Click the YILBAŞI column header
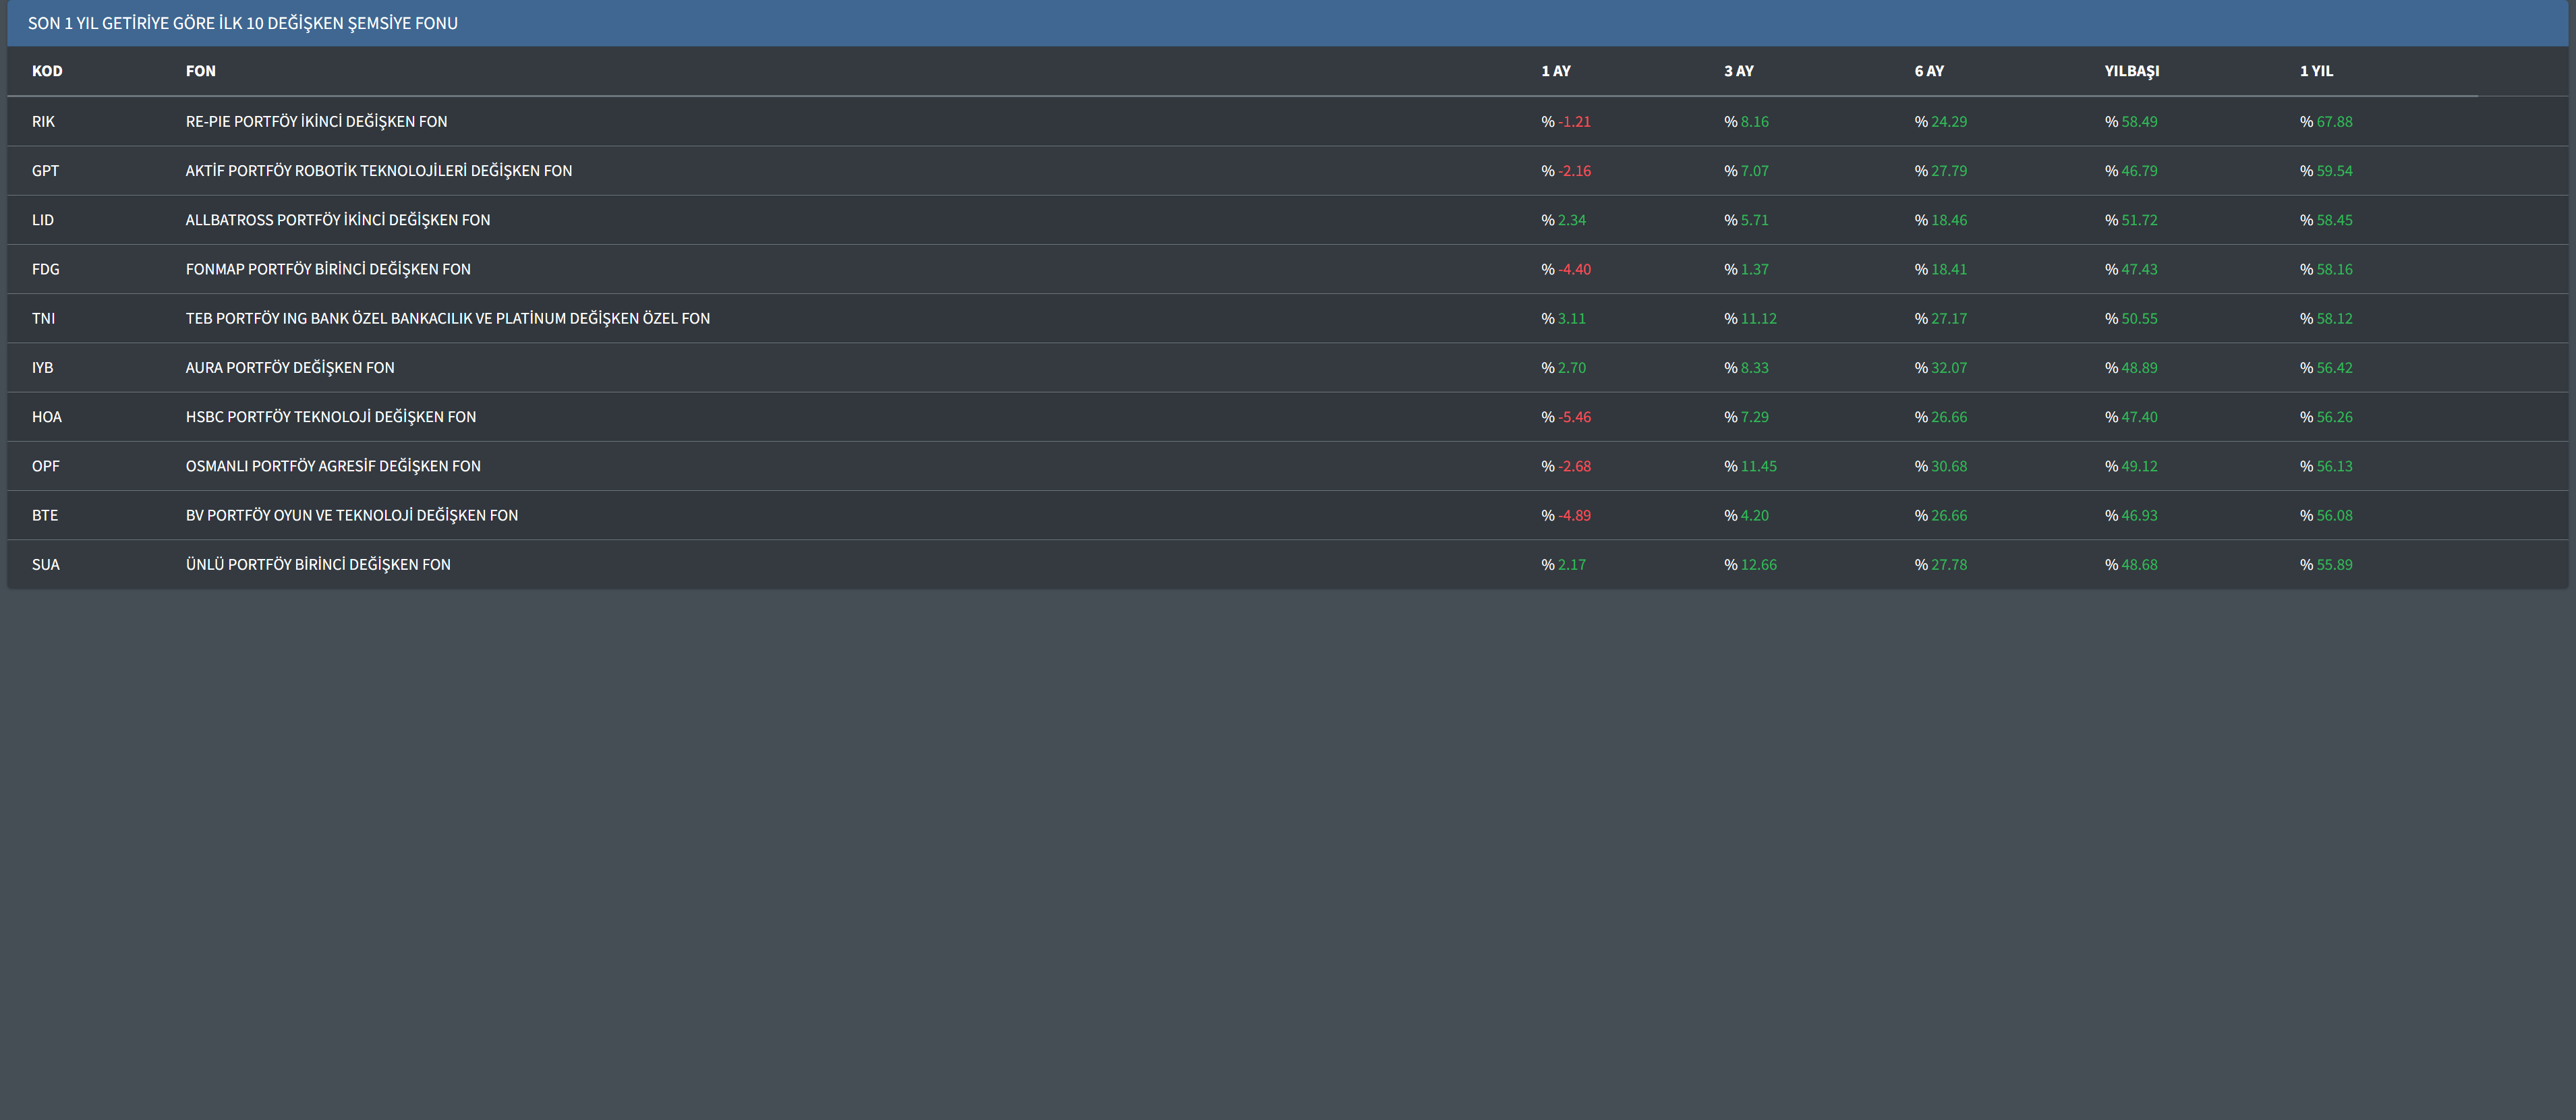The width and height of the screenshot is (2576, 1120). 2131,71
